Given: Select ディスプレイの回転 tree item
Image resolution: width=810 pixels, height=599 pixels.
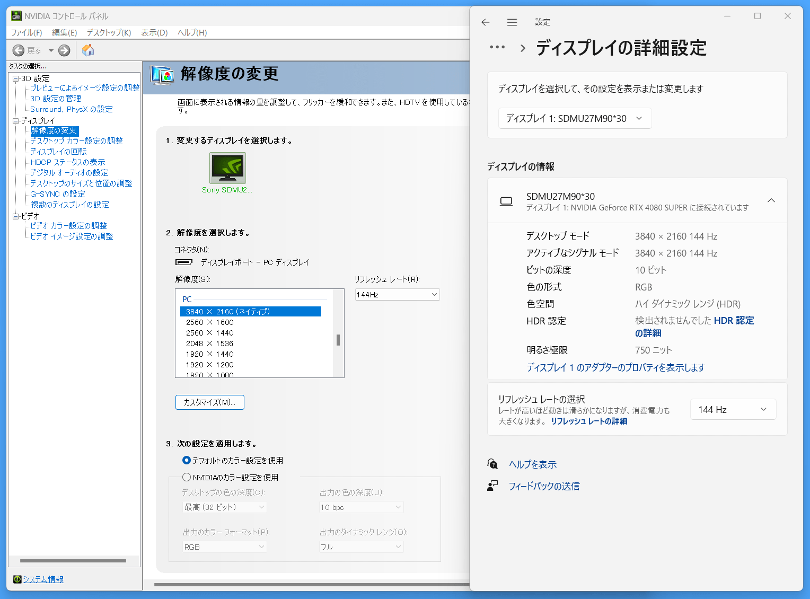Looking at the screenshot, I should [58, 152].
